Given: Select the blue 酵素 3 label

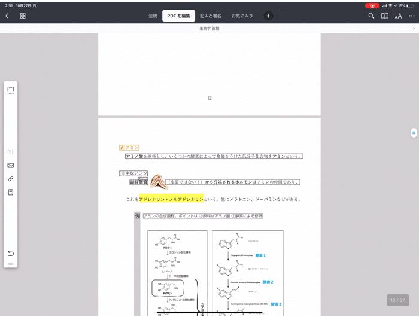Looking at the screenshot, I should pyautogui.click(x=276, y=304).
